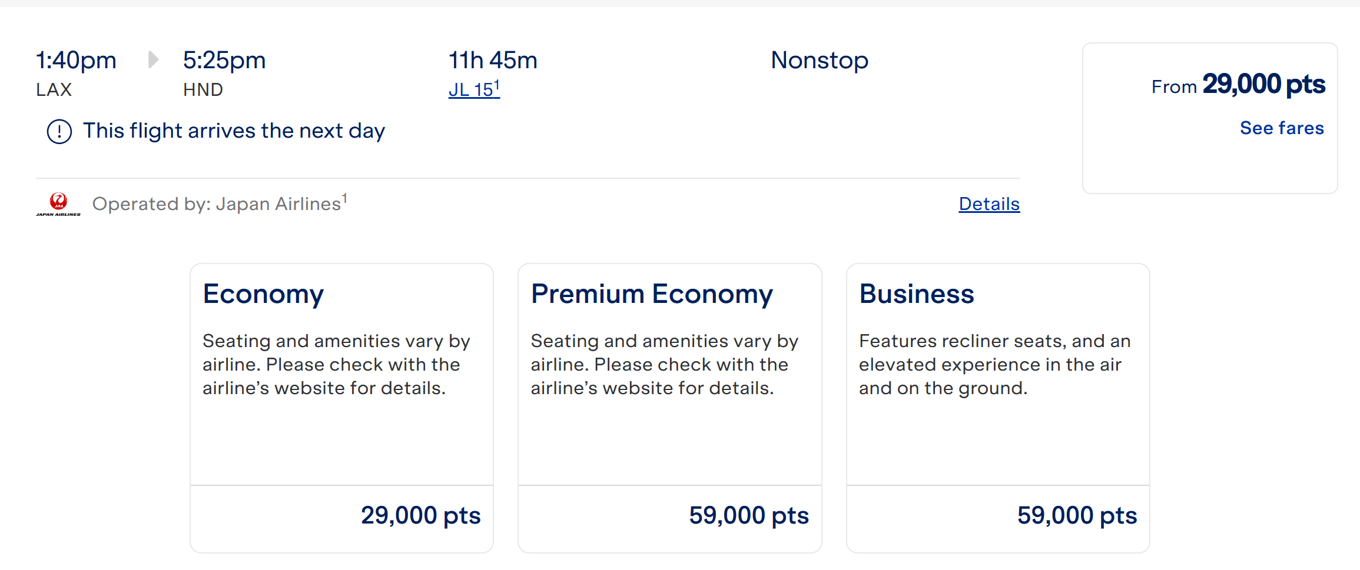The width and height of the screenshot is (1360, 570).
Task: Click the From 29,000 pts summary price
Action: pos(1238,85)
